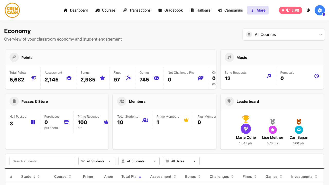The image size is (329, 185).
Task: Click the Anon column header
Action: tap(109, 177)
